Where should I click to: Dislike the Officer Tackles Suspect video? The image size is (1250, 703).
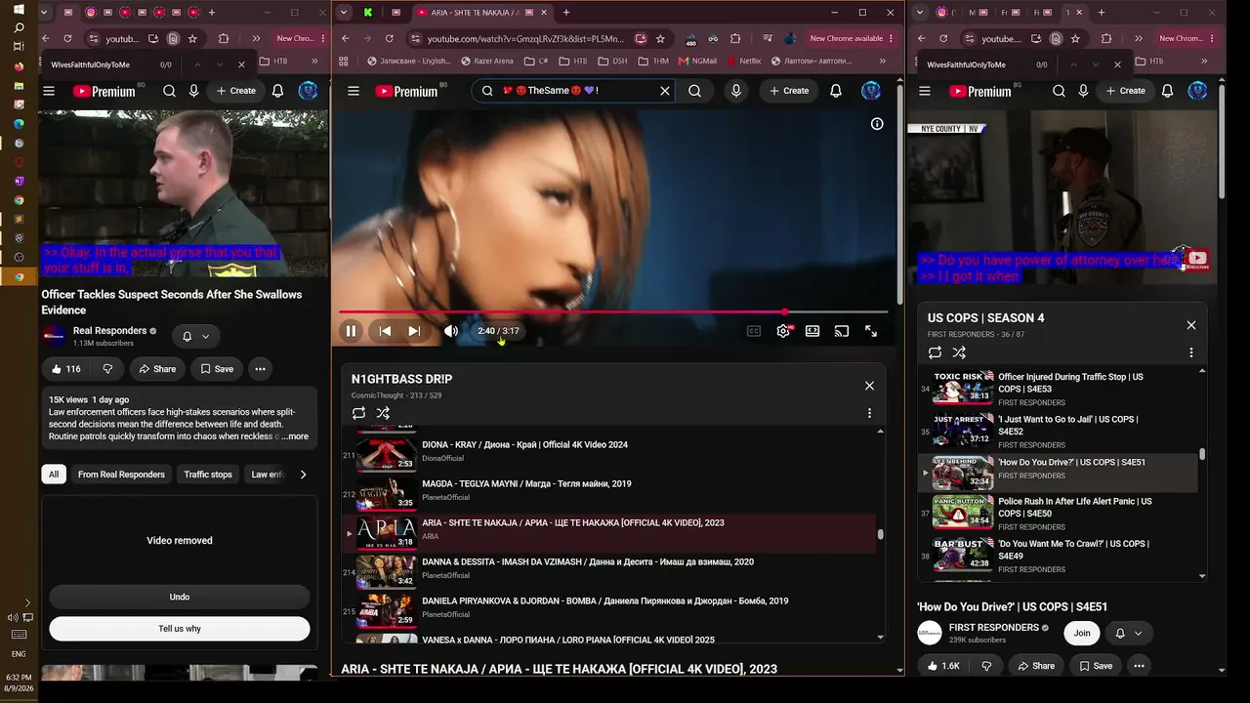(107, 369)
